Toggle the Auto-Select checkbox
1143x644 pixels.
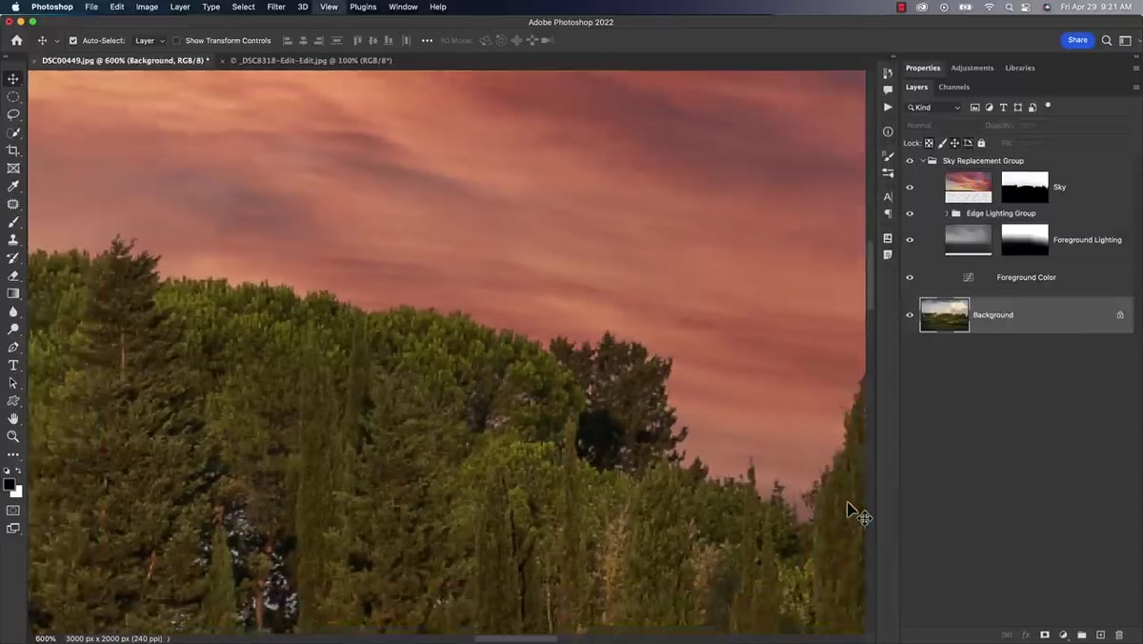click(x=73, y=41)
